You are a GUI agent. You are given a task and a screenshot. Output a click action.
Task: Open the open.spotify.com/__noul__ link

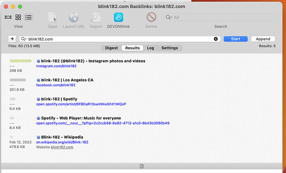(103, 123)
